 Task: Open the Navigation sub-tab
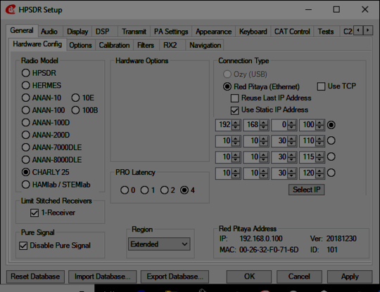pos(205,45)
